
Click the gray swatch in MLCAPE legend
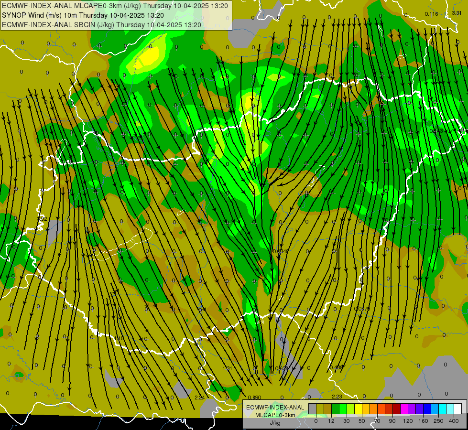[x=313, y=408]
